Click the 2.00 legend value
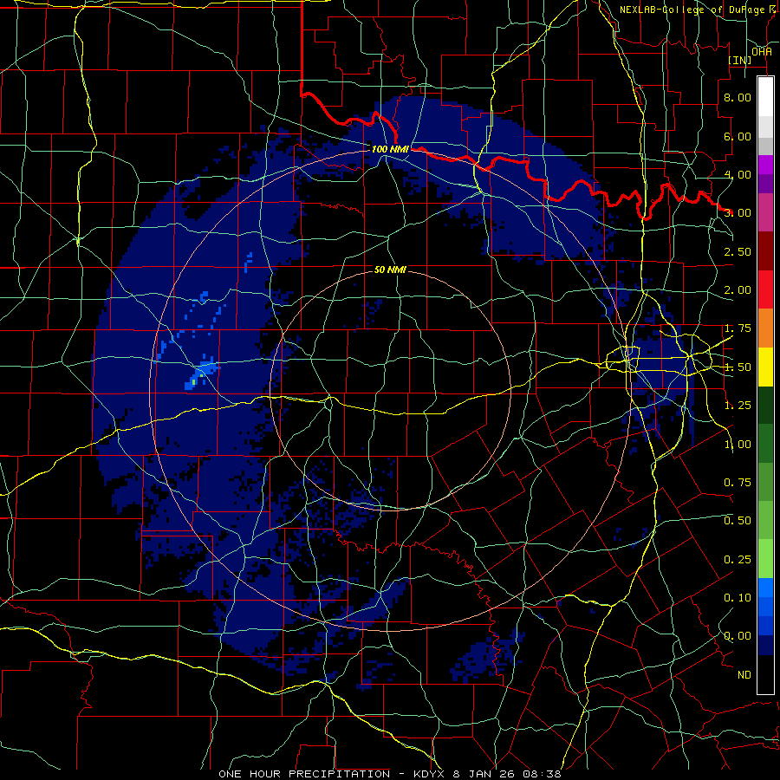This screenshot has width=780, height=780. 738,290
